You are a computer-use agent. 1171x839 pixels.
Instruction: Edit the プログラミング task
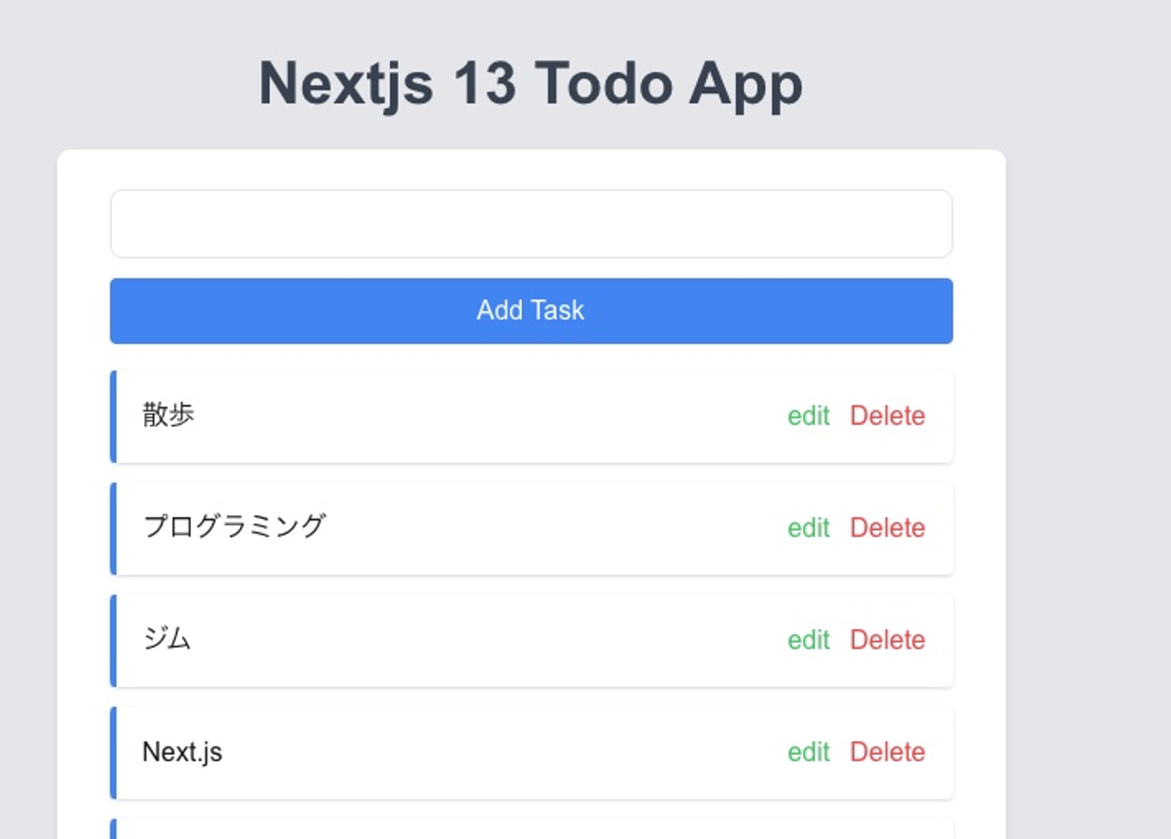(808, 528)
